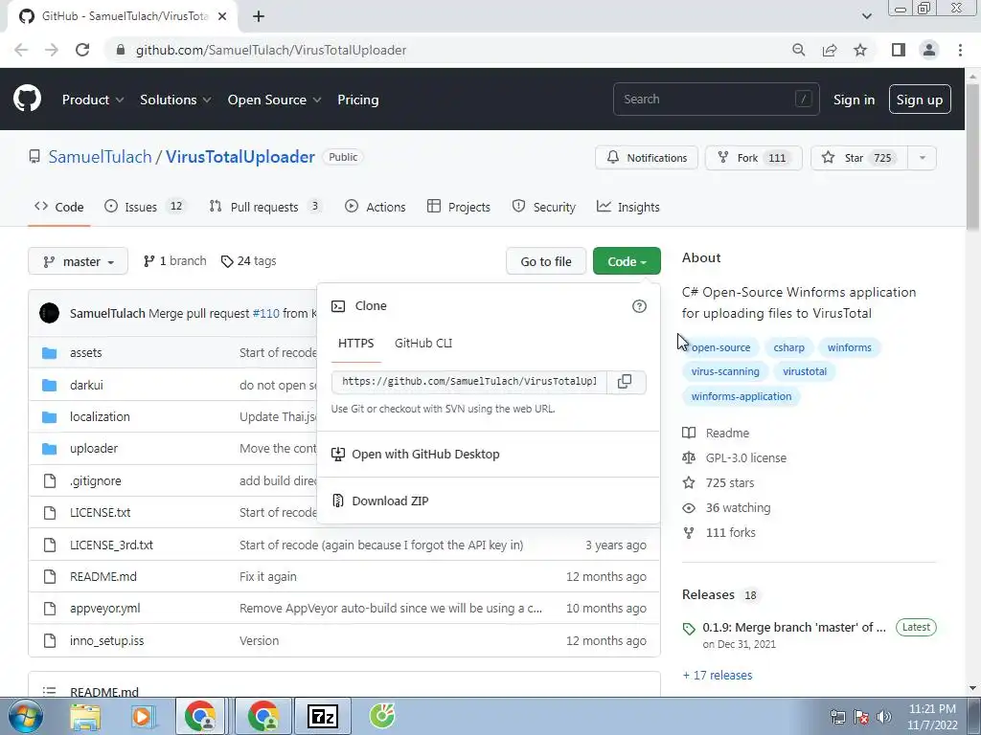Open the Chrome profile avatar icon

929,50
